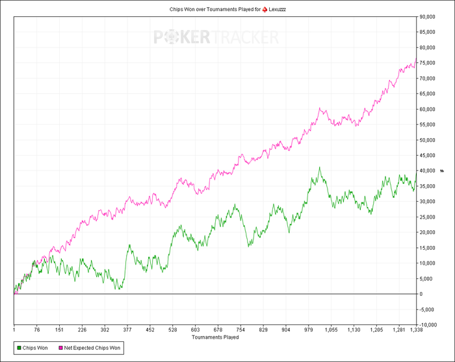455x362 pixels.
Task: Click the x-axis tick label 226
Action: click(82, 330)
